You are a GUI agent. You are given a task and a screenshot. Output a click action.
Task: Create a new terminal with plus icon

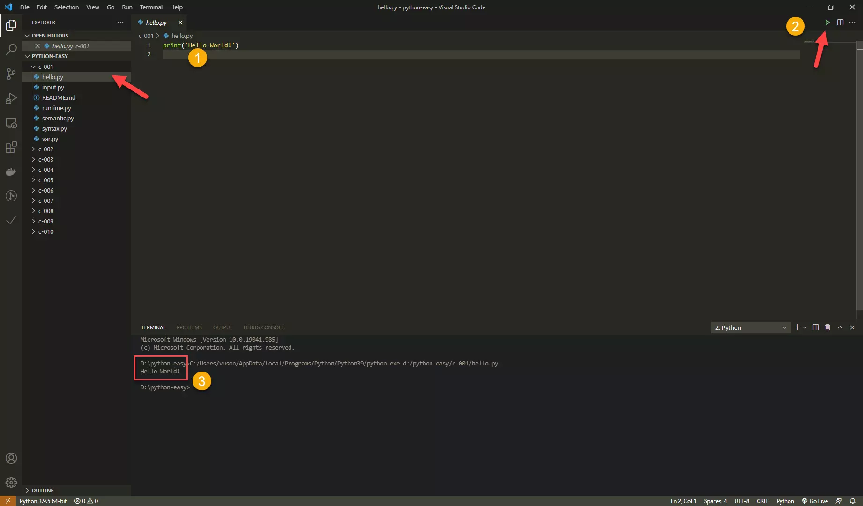[x=797, y=327]
